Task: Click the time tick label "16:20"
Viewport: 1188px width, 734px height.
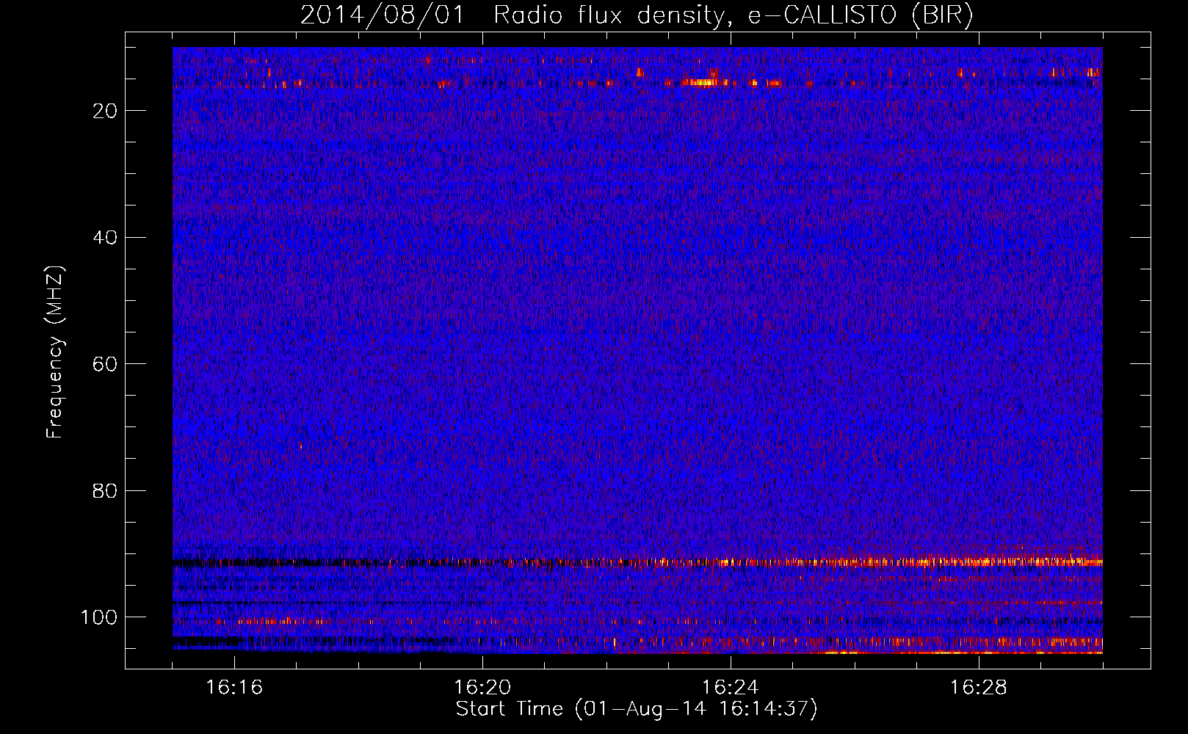Action: [x=482, y=688]
